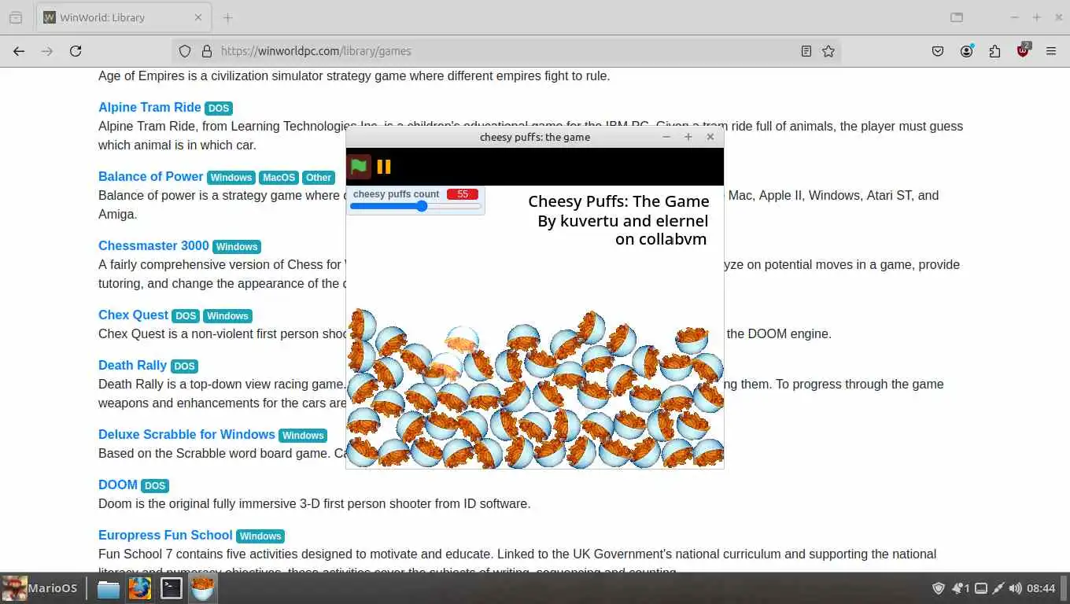The width and height of the screenshot is (1070, 604).
Task: Click the DOS tag beside Alpine Tram Ride
Action: 219,109
